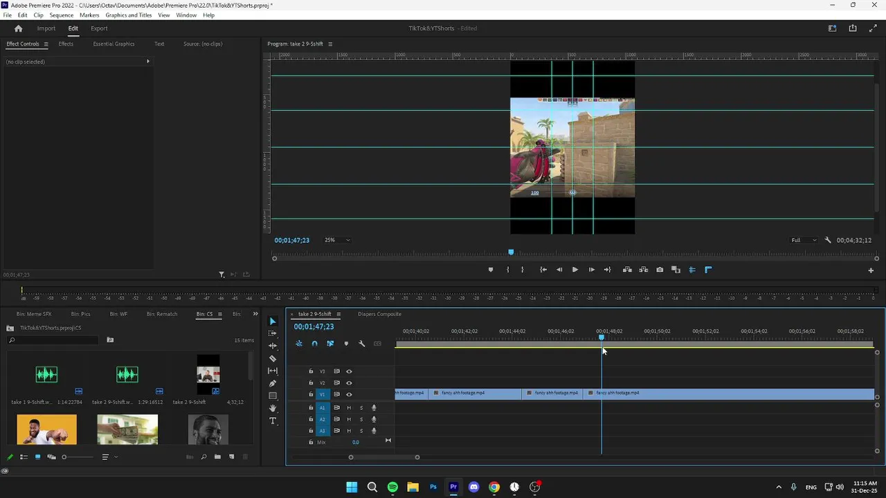
Task: Go to Out point
Action: (607, 270)
